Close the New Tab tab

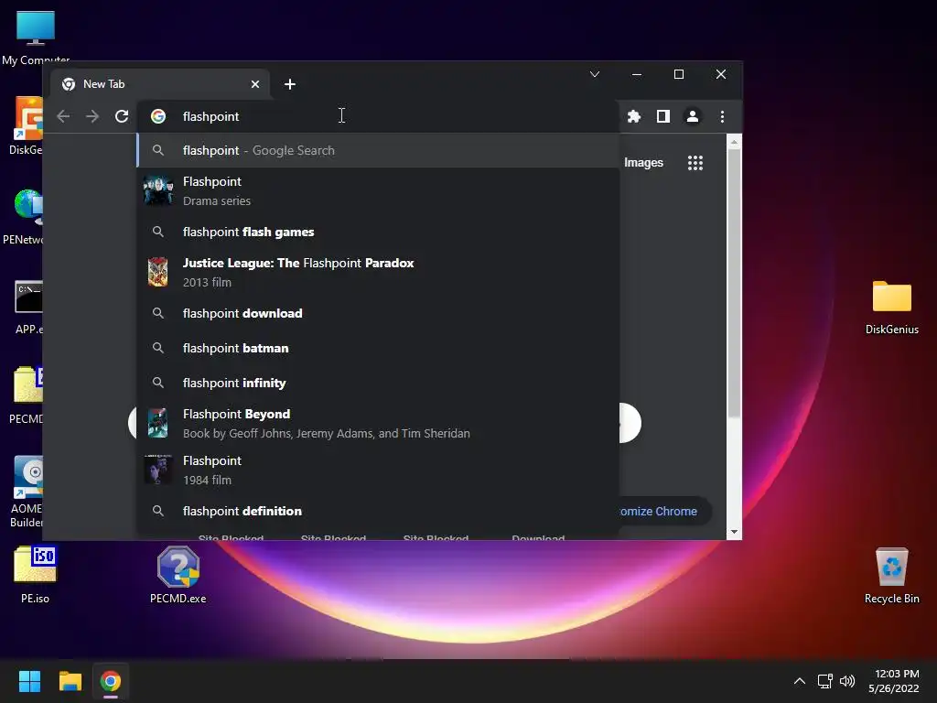pyautogui.click(x=255, y=84)
